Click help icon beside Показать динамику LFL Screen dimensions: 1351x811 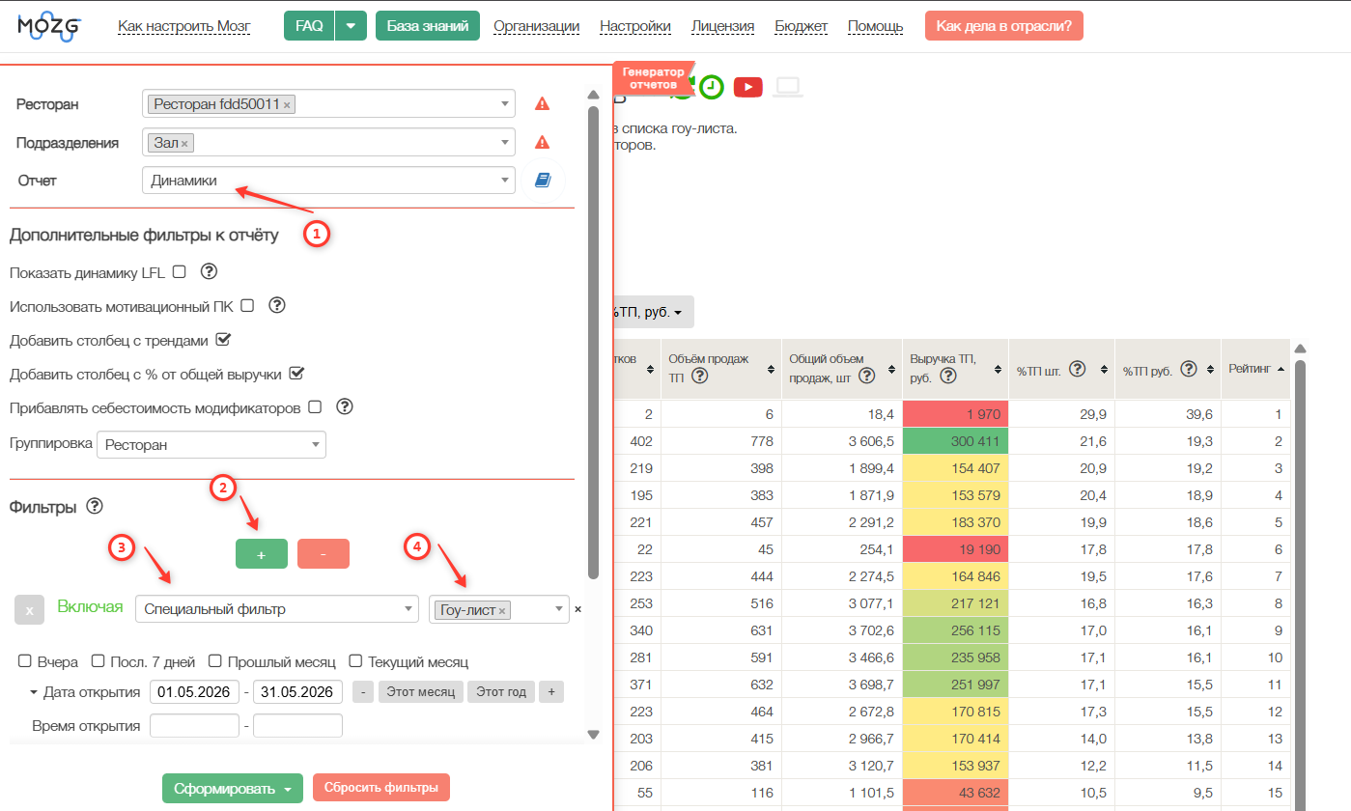tap(208, 272)
